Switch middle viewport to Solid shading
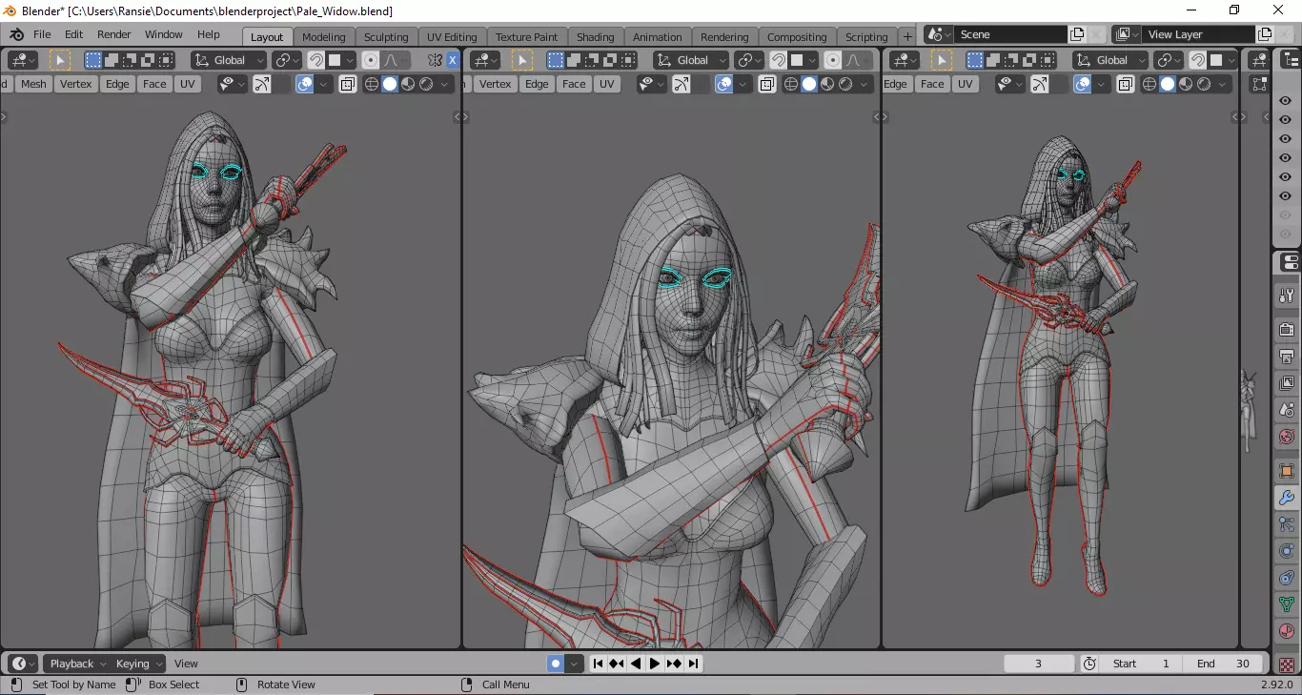This screenshot has width=1302, height=695. 809,84
